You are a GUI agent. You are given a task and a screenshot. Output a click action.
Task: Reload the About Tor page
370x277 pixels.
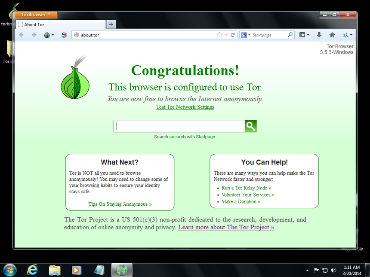click(232, 35)
